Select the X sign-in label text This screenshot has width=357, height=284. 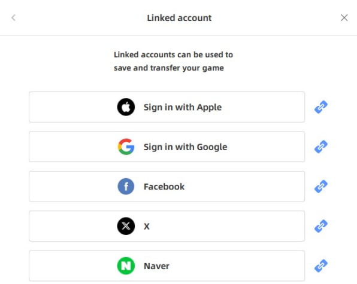coord(147,226)
